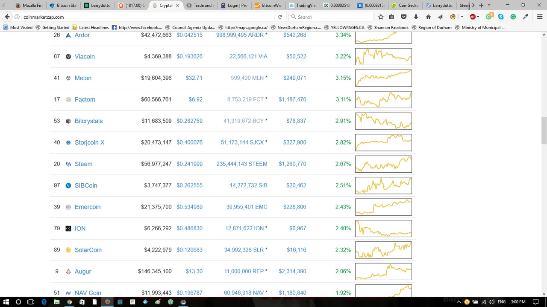Bookmark this page with the star icon
The image size is (547, 307).
(x=381, y=17)
